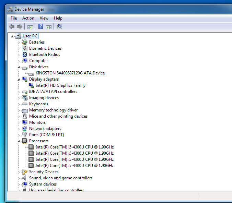Click the Forward arrow toolbar icon
Viewport: 232px width, 203px height.
[20, 27]
